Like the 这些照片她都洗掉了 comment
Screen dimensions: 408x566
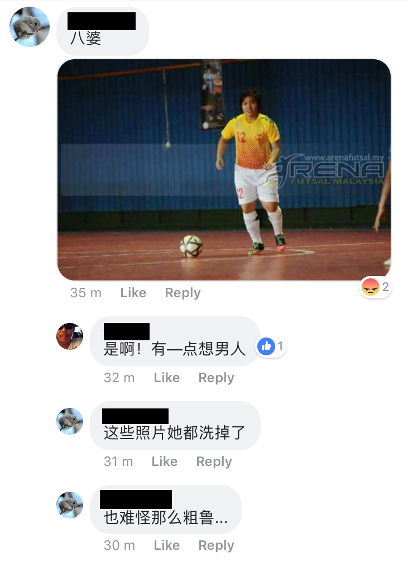(165, 462)
